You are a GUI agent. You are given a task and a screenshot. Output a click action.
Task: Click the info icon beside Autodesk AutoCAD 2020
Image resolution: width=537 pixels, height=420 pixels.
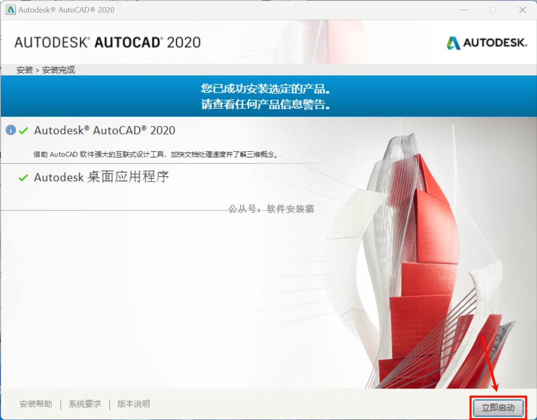coord(10,130)
